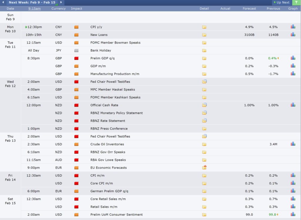This screenshot has width=301, height=220.
Task: Select the RBNZ Gov Orr Speaks event
Action: (x=108, y=152)
